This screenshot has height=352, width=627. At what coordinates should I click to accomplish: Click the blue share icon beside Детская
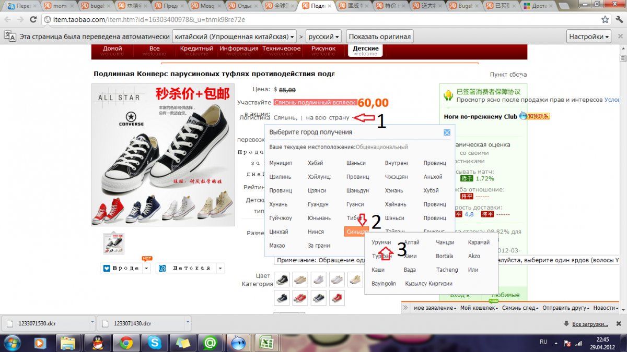[x=162, y=268]
